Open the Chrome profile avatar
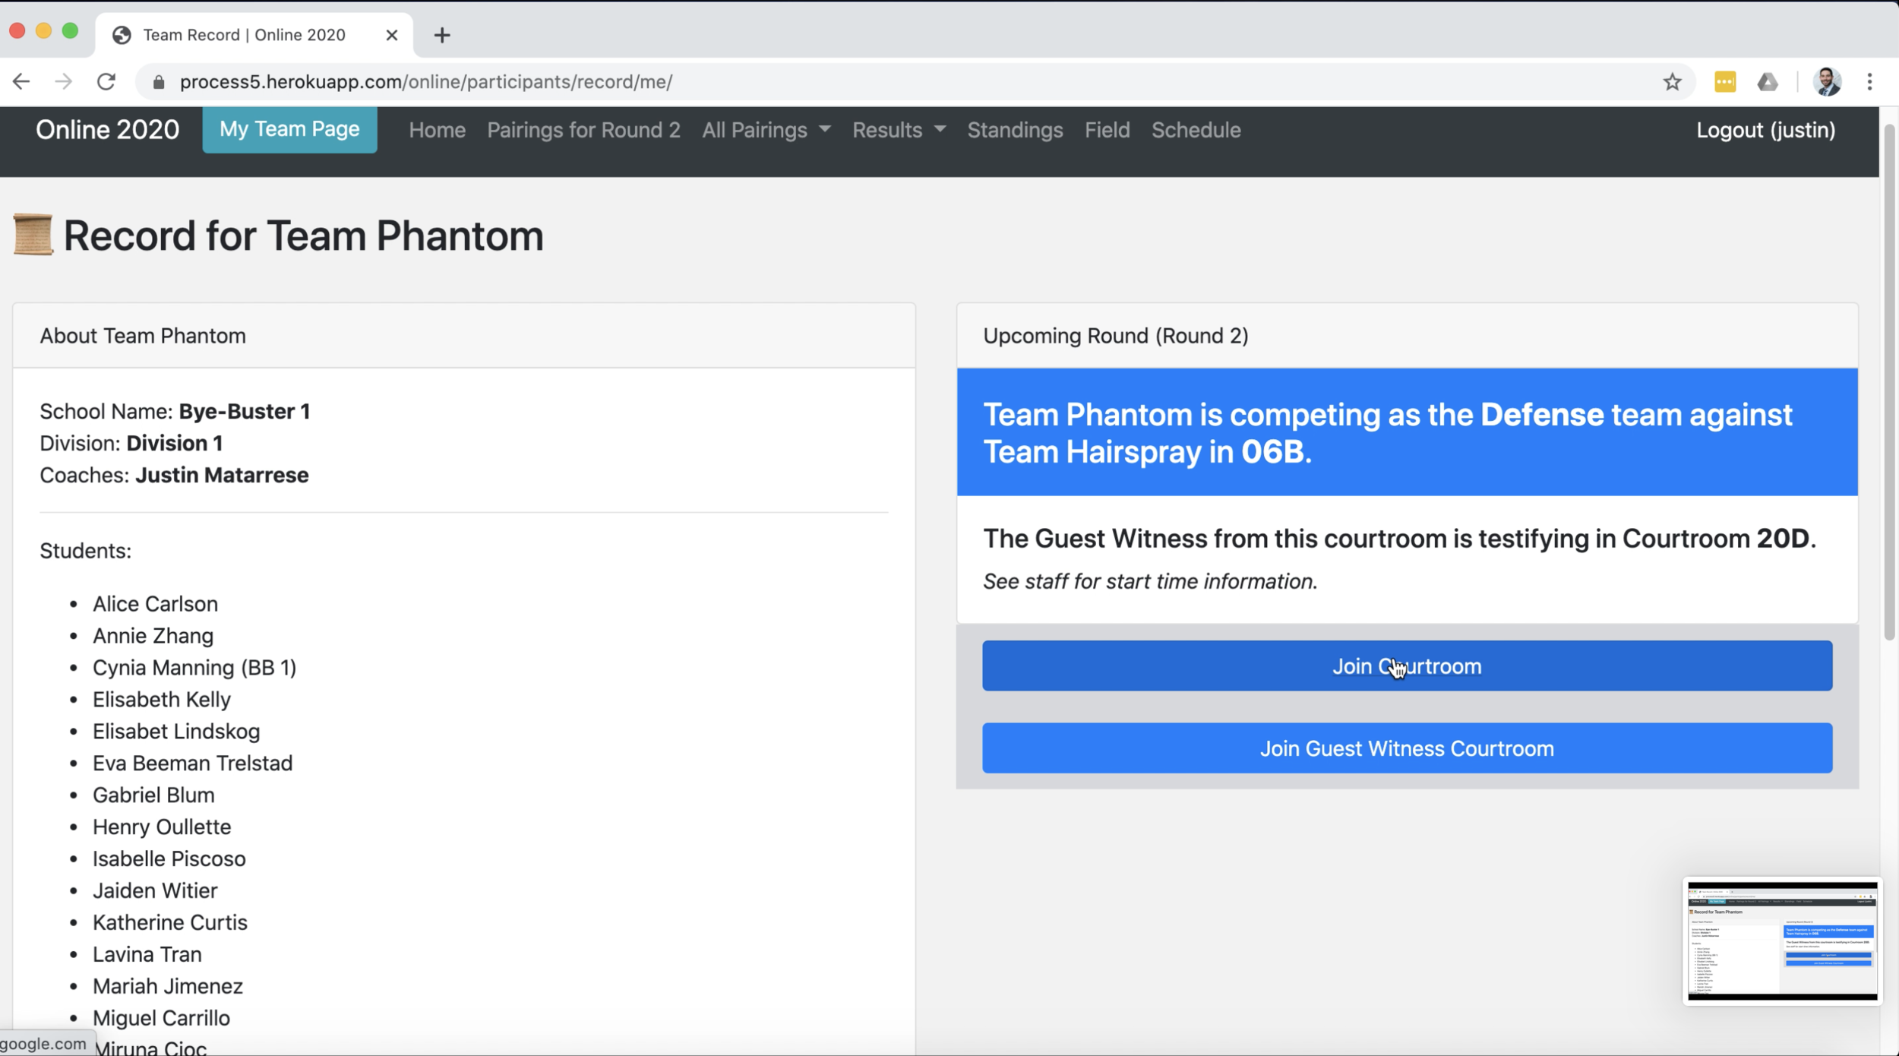This screenshot has width=1899, height=1056. tap(1827, 81)
